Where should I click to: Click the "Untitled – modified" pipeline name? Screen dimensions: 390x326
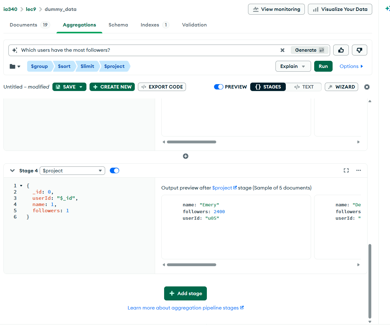pos(26,87)
